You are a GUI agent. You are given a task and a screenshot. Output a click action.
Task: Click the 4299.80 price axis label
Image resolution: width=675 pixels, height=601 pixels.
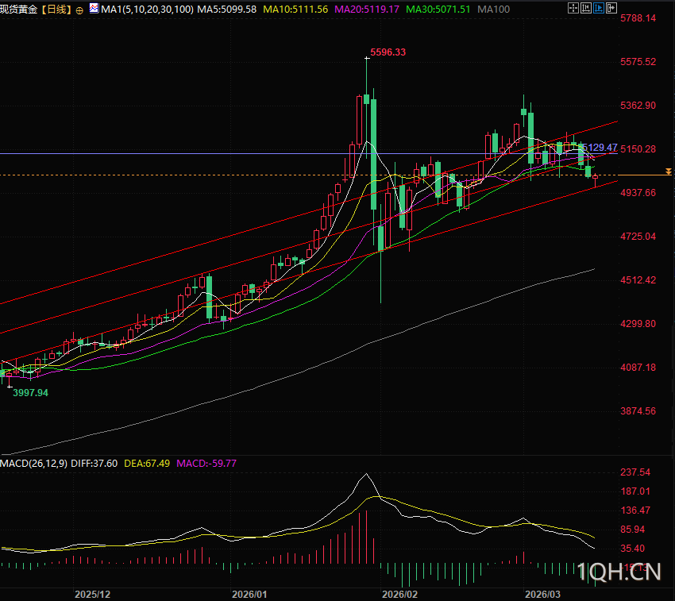coord(638,324)
